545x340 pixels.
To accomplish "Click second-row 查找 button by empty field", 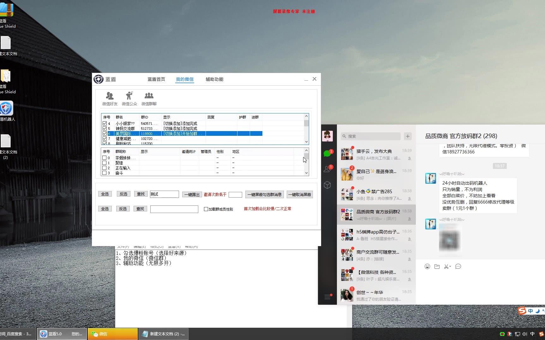I will pyautogui.click(x=140, y=209).
